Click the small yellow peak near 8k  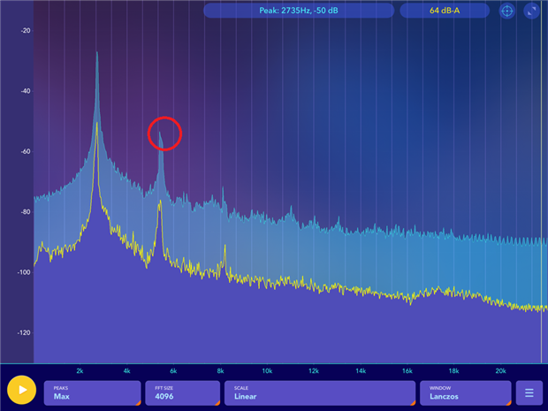[x=225, y=247]
